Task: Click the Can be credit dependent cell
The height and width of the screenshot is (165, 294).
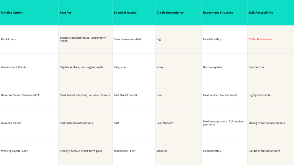Action: click(264, 151)
